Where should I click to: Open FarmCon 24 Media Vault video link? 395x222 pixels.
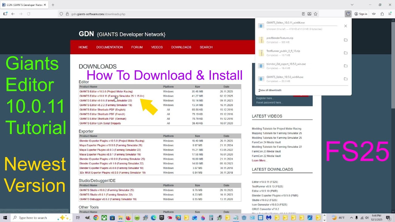click(266, 142)
